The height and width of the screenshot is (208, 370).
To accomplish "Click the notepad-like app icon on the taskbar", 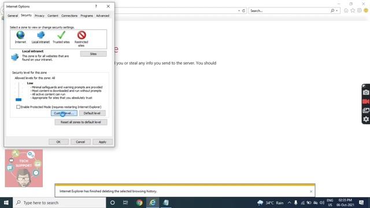I will pos(166,203).
